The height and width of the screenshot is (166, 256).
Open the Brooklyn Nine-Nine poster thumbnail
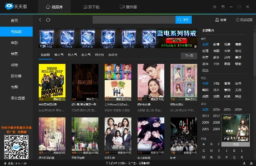point(52,81)
